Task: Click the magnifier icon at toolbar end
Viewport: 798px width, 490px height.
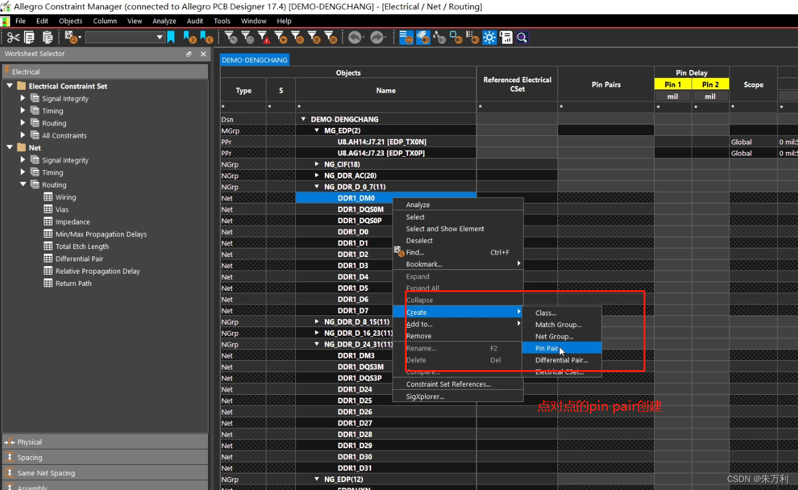Action: [x=522, y=38]
